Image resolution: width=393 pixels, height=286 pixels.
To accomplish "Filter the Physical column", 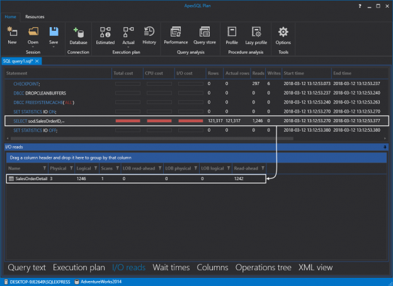I will click(x=71, y=168).
